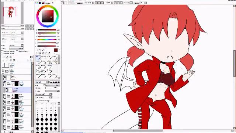
Task: Create a new layer set folder
Action: [x=11, y=57]
